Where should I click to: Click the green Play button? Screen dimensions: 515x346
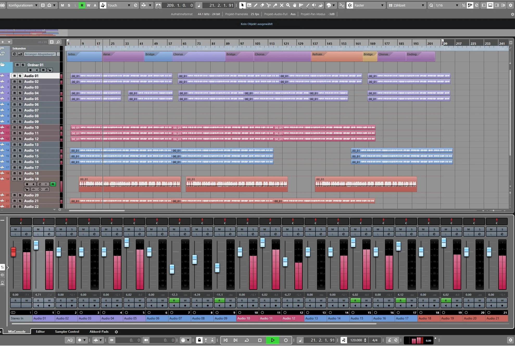(273, 340)
